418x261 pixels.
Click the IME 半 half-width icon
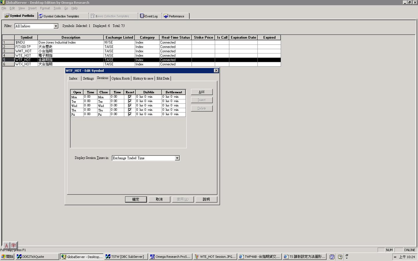point(14,245)
